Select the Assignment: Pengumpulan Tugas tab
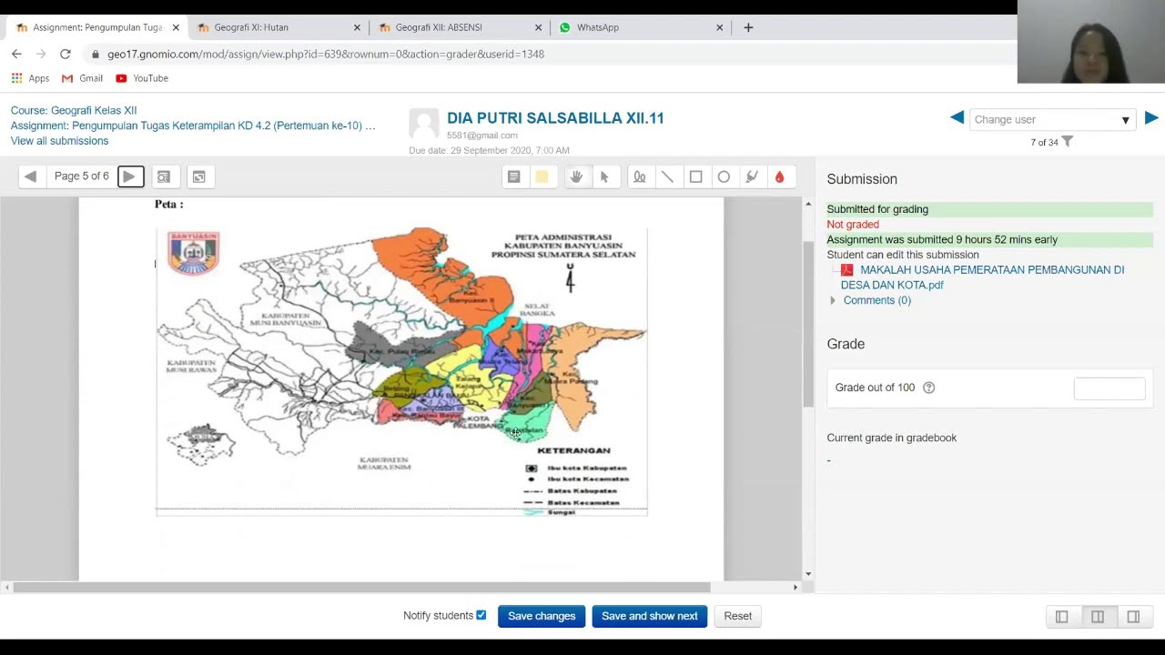Viewport: 1165px width, 655px height. coord(96,27)
